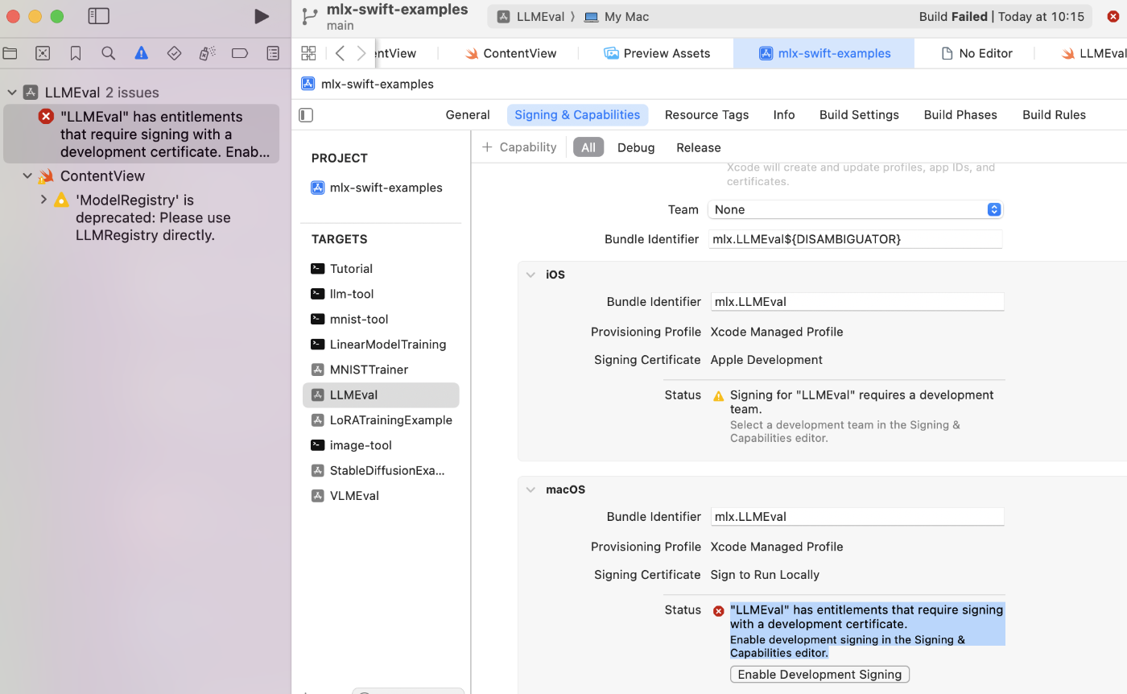Switch to the General tab
The height and width of the screenshot is (694, 1127).
[468, 115]
